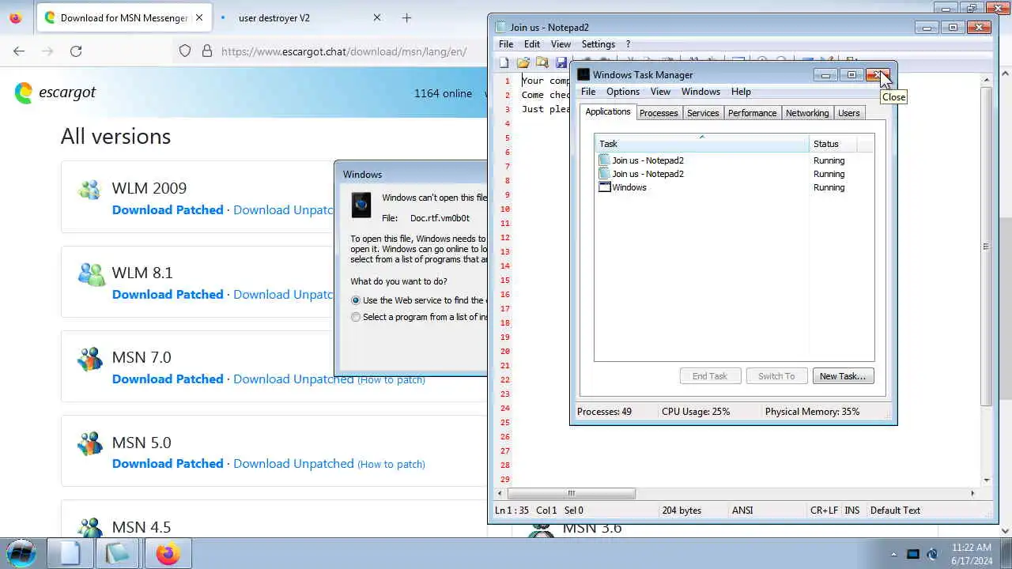Click the volume speaker tray icon
Screen dimensions: 1012x569
point(933,554)
